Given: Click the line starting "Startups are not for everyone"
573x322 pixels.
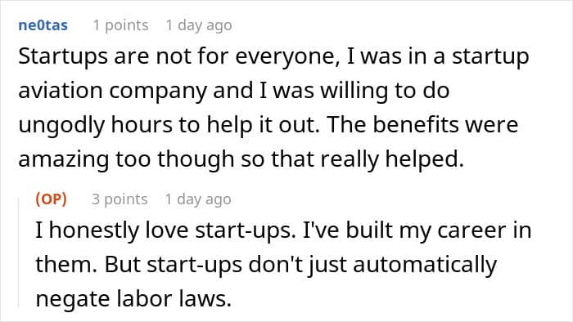Looking at the screenshot, I should click(x=273, y=57).
